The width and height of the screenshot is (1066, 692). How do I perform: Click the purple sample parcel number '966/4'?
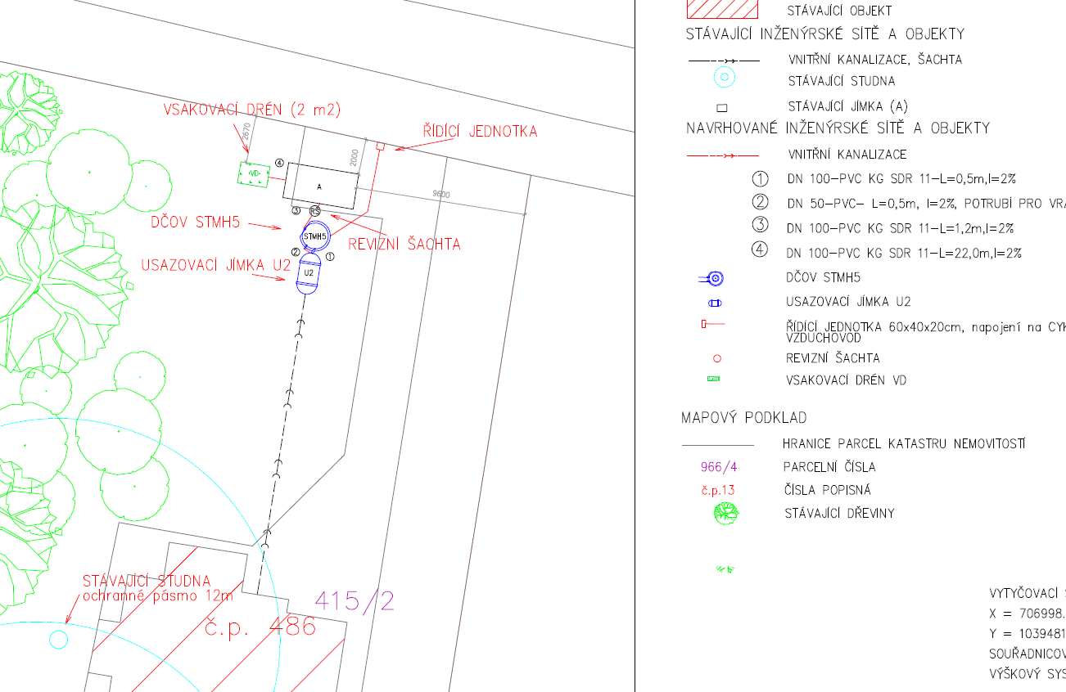719,468
